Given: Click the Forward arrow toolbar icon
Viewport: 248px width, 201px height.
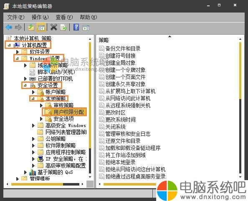Looking at the screenshot, I should pyautogui.click(x=18, y=28).
